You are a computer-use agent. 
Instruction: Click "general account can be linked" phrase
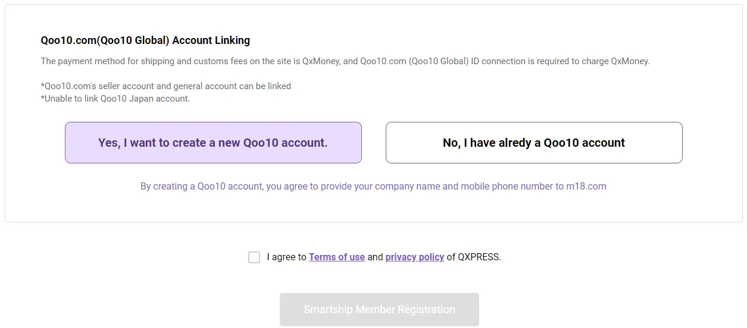[232, 86]
